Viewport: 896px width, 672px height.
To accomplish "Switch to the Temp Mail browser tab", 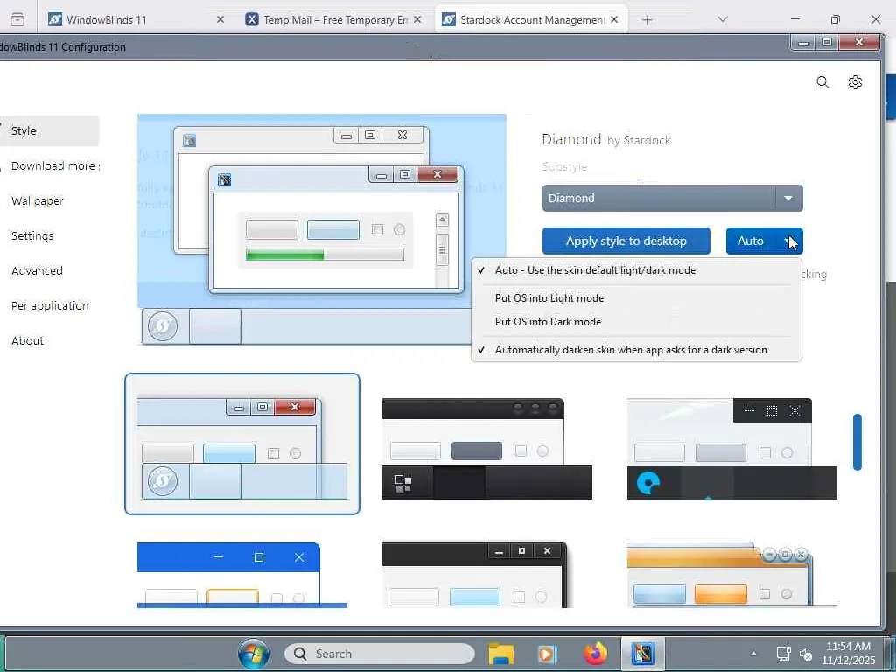I will click(x=334, y=20).
